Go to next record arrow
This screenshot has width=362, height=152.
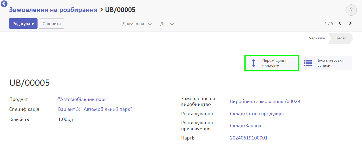tap(351, 23)
